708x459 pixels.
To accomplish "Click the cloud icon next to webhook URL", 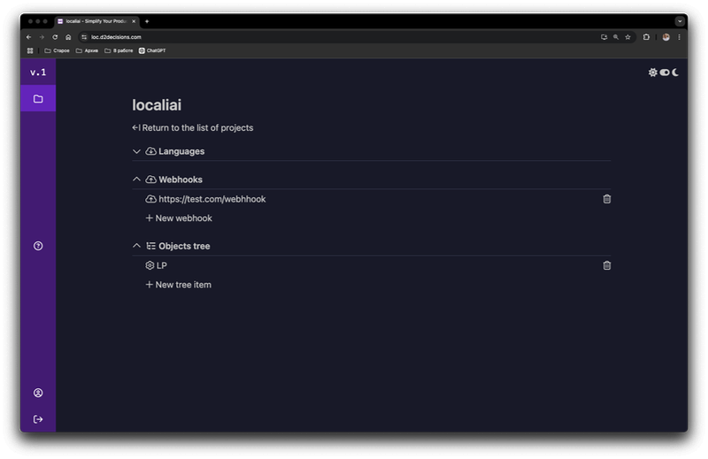I will click(150, 199).
